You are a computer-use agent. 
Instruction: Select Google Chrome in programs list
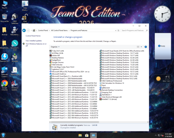coord(56,62)
